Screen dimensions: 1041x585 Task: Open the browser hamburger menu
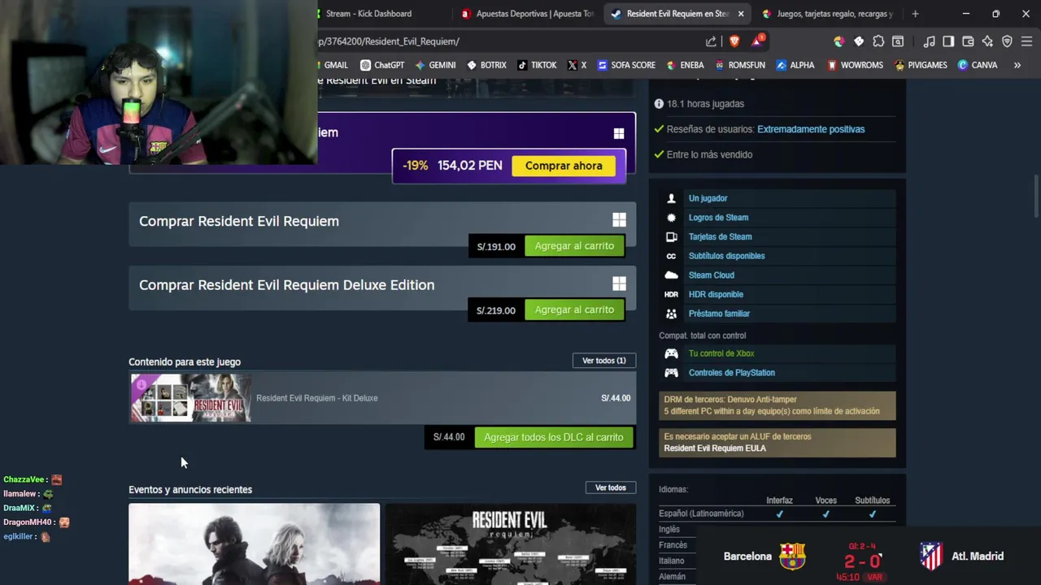(x=1026, y=41)
